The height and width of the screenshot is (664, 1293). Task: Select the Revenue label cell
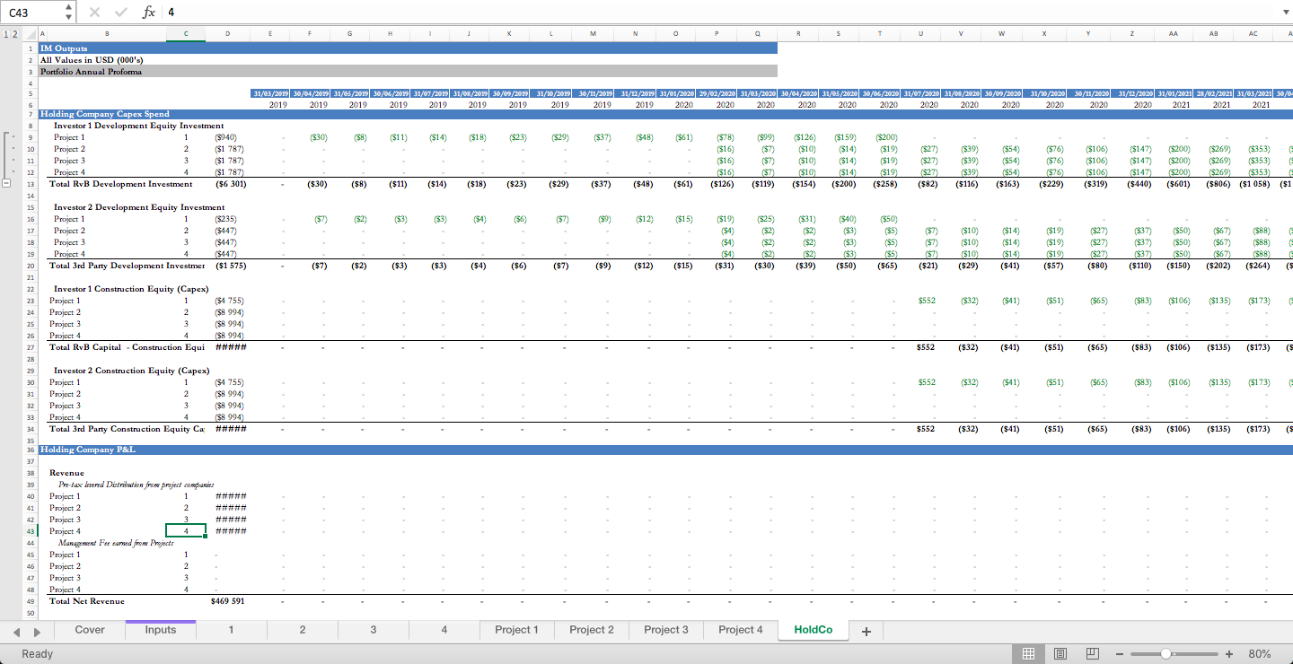(x=66, y=473)
